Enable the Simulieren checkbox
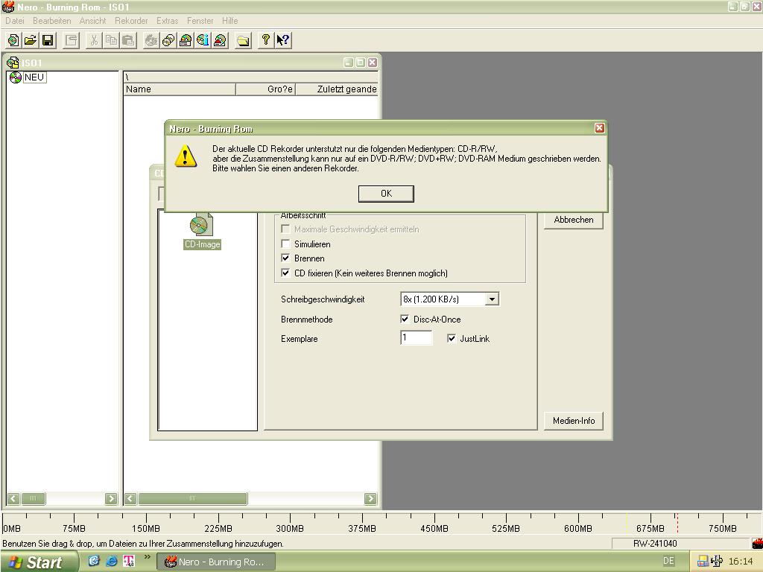 [x=285, y=244]
